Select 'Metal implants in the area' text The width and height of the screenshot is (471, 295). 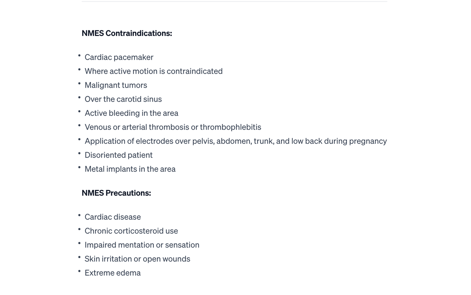pyautogui.click(x=130, y=169)
